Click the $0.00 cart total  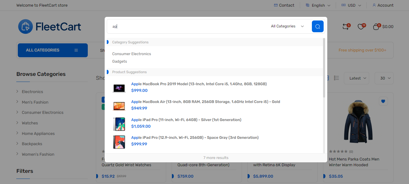(388, 27)
